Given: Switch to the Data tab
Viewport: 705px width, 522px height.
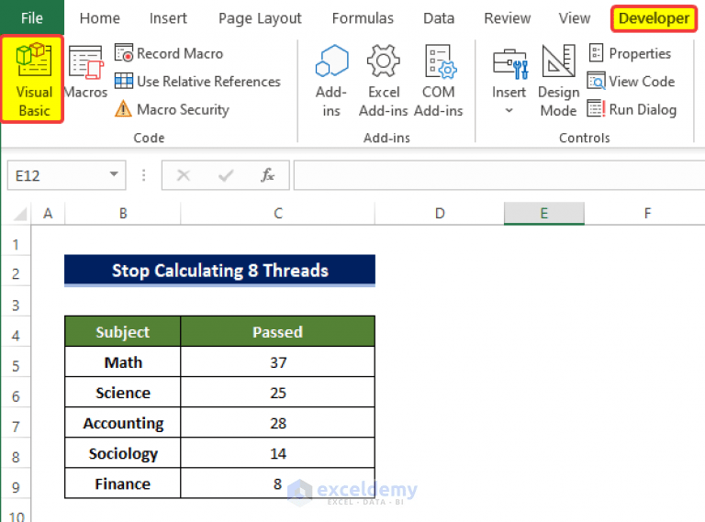Looking at the screenshot, I should coord(439,18).
